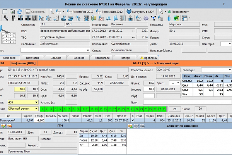Click ellipsis button beside ТРС dates
This screenshot has height=155, width=232.
click(x=133, y=37)
